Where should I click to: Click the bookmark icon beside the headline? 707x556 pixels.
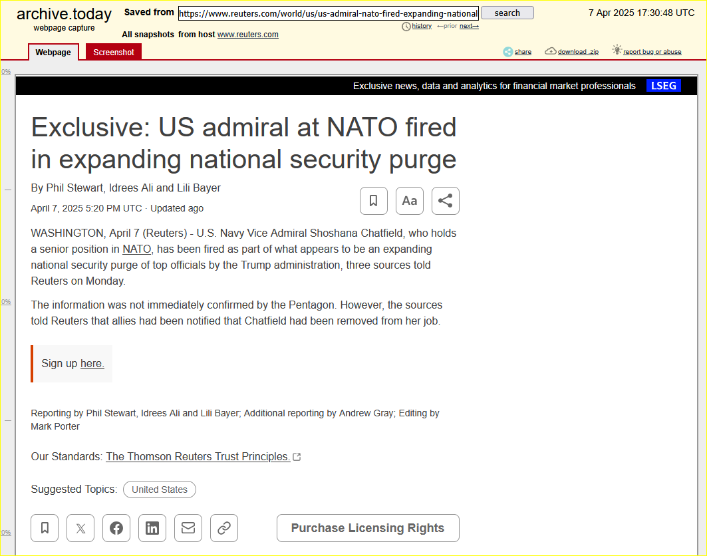373,201
